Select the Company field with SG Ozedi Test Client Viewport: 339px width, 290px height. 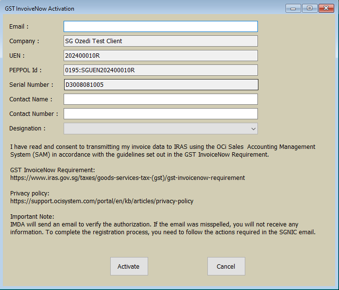(160, 41)
